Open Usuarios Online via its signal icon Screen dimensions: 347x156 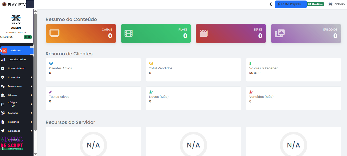[3, 60]
